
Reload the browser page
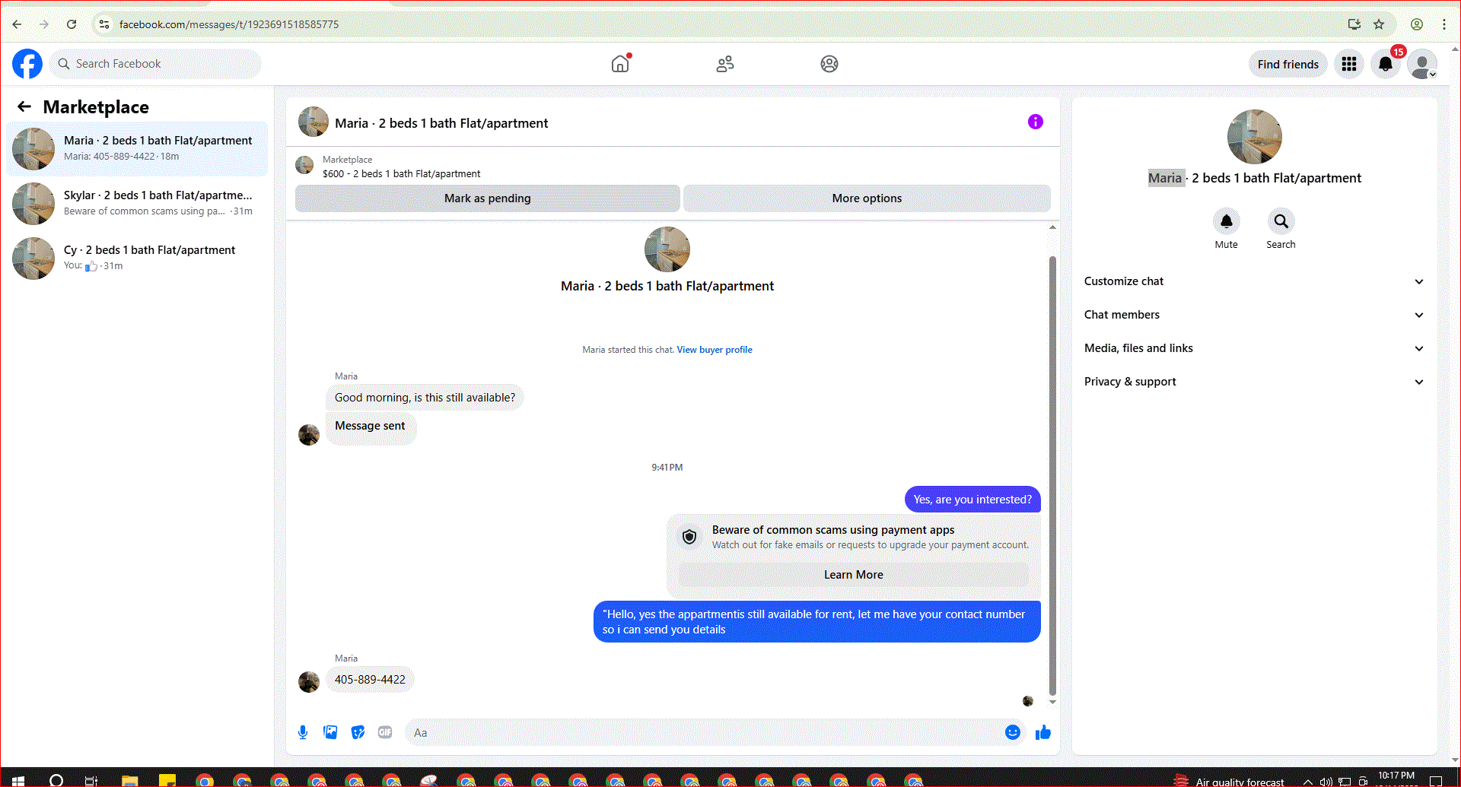tap(72, 24)
